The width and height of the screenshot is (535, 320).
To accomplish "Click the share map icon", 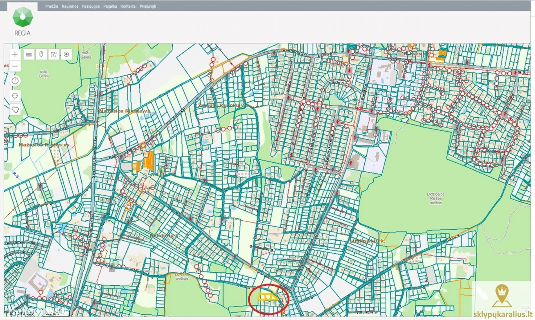I will point(54,55).
